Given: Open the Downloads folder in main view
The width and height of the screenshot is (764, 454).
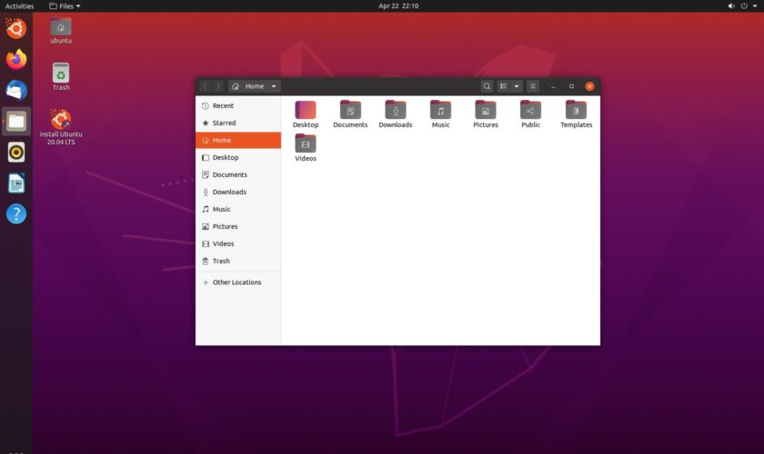Looking at the screenshot, I should point(395,111).
